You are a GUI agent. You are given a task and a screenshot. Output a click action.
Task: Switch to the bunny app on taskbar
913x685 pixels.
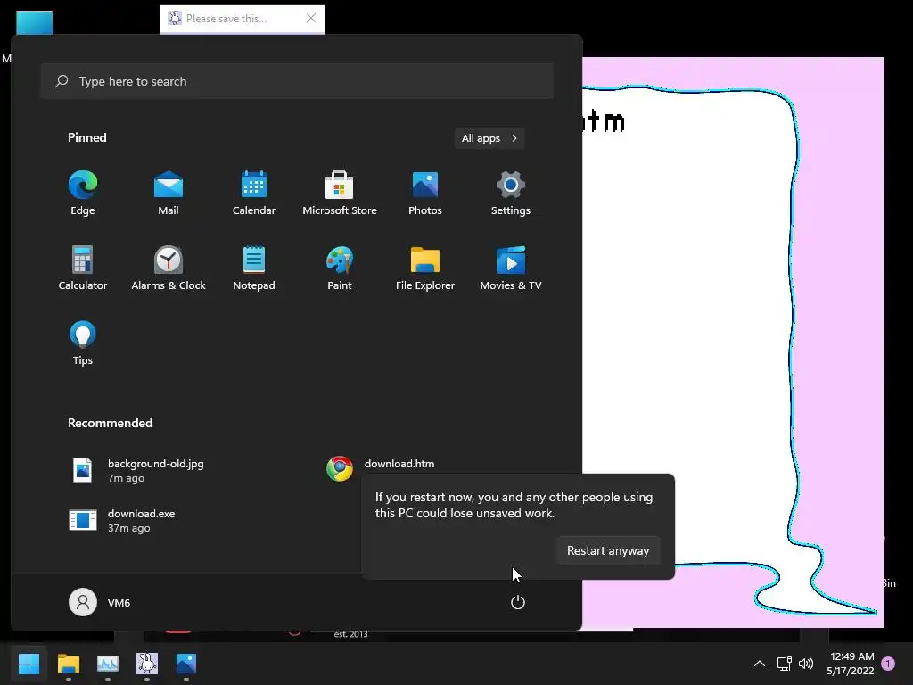(x=147, y=664)
